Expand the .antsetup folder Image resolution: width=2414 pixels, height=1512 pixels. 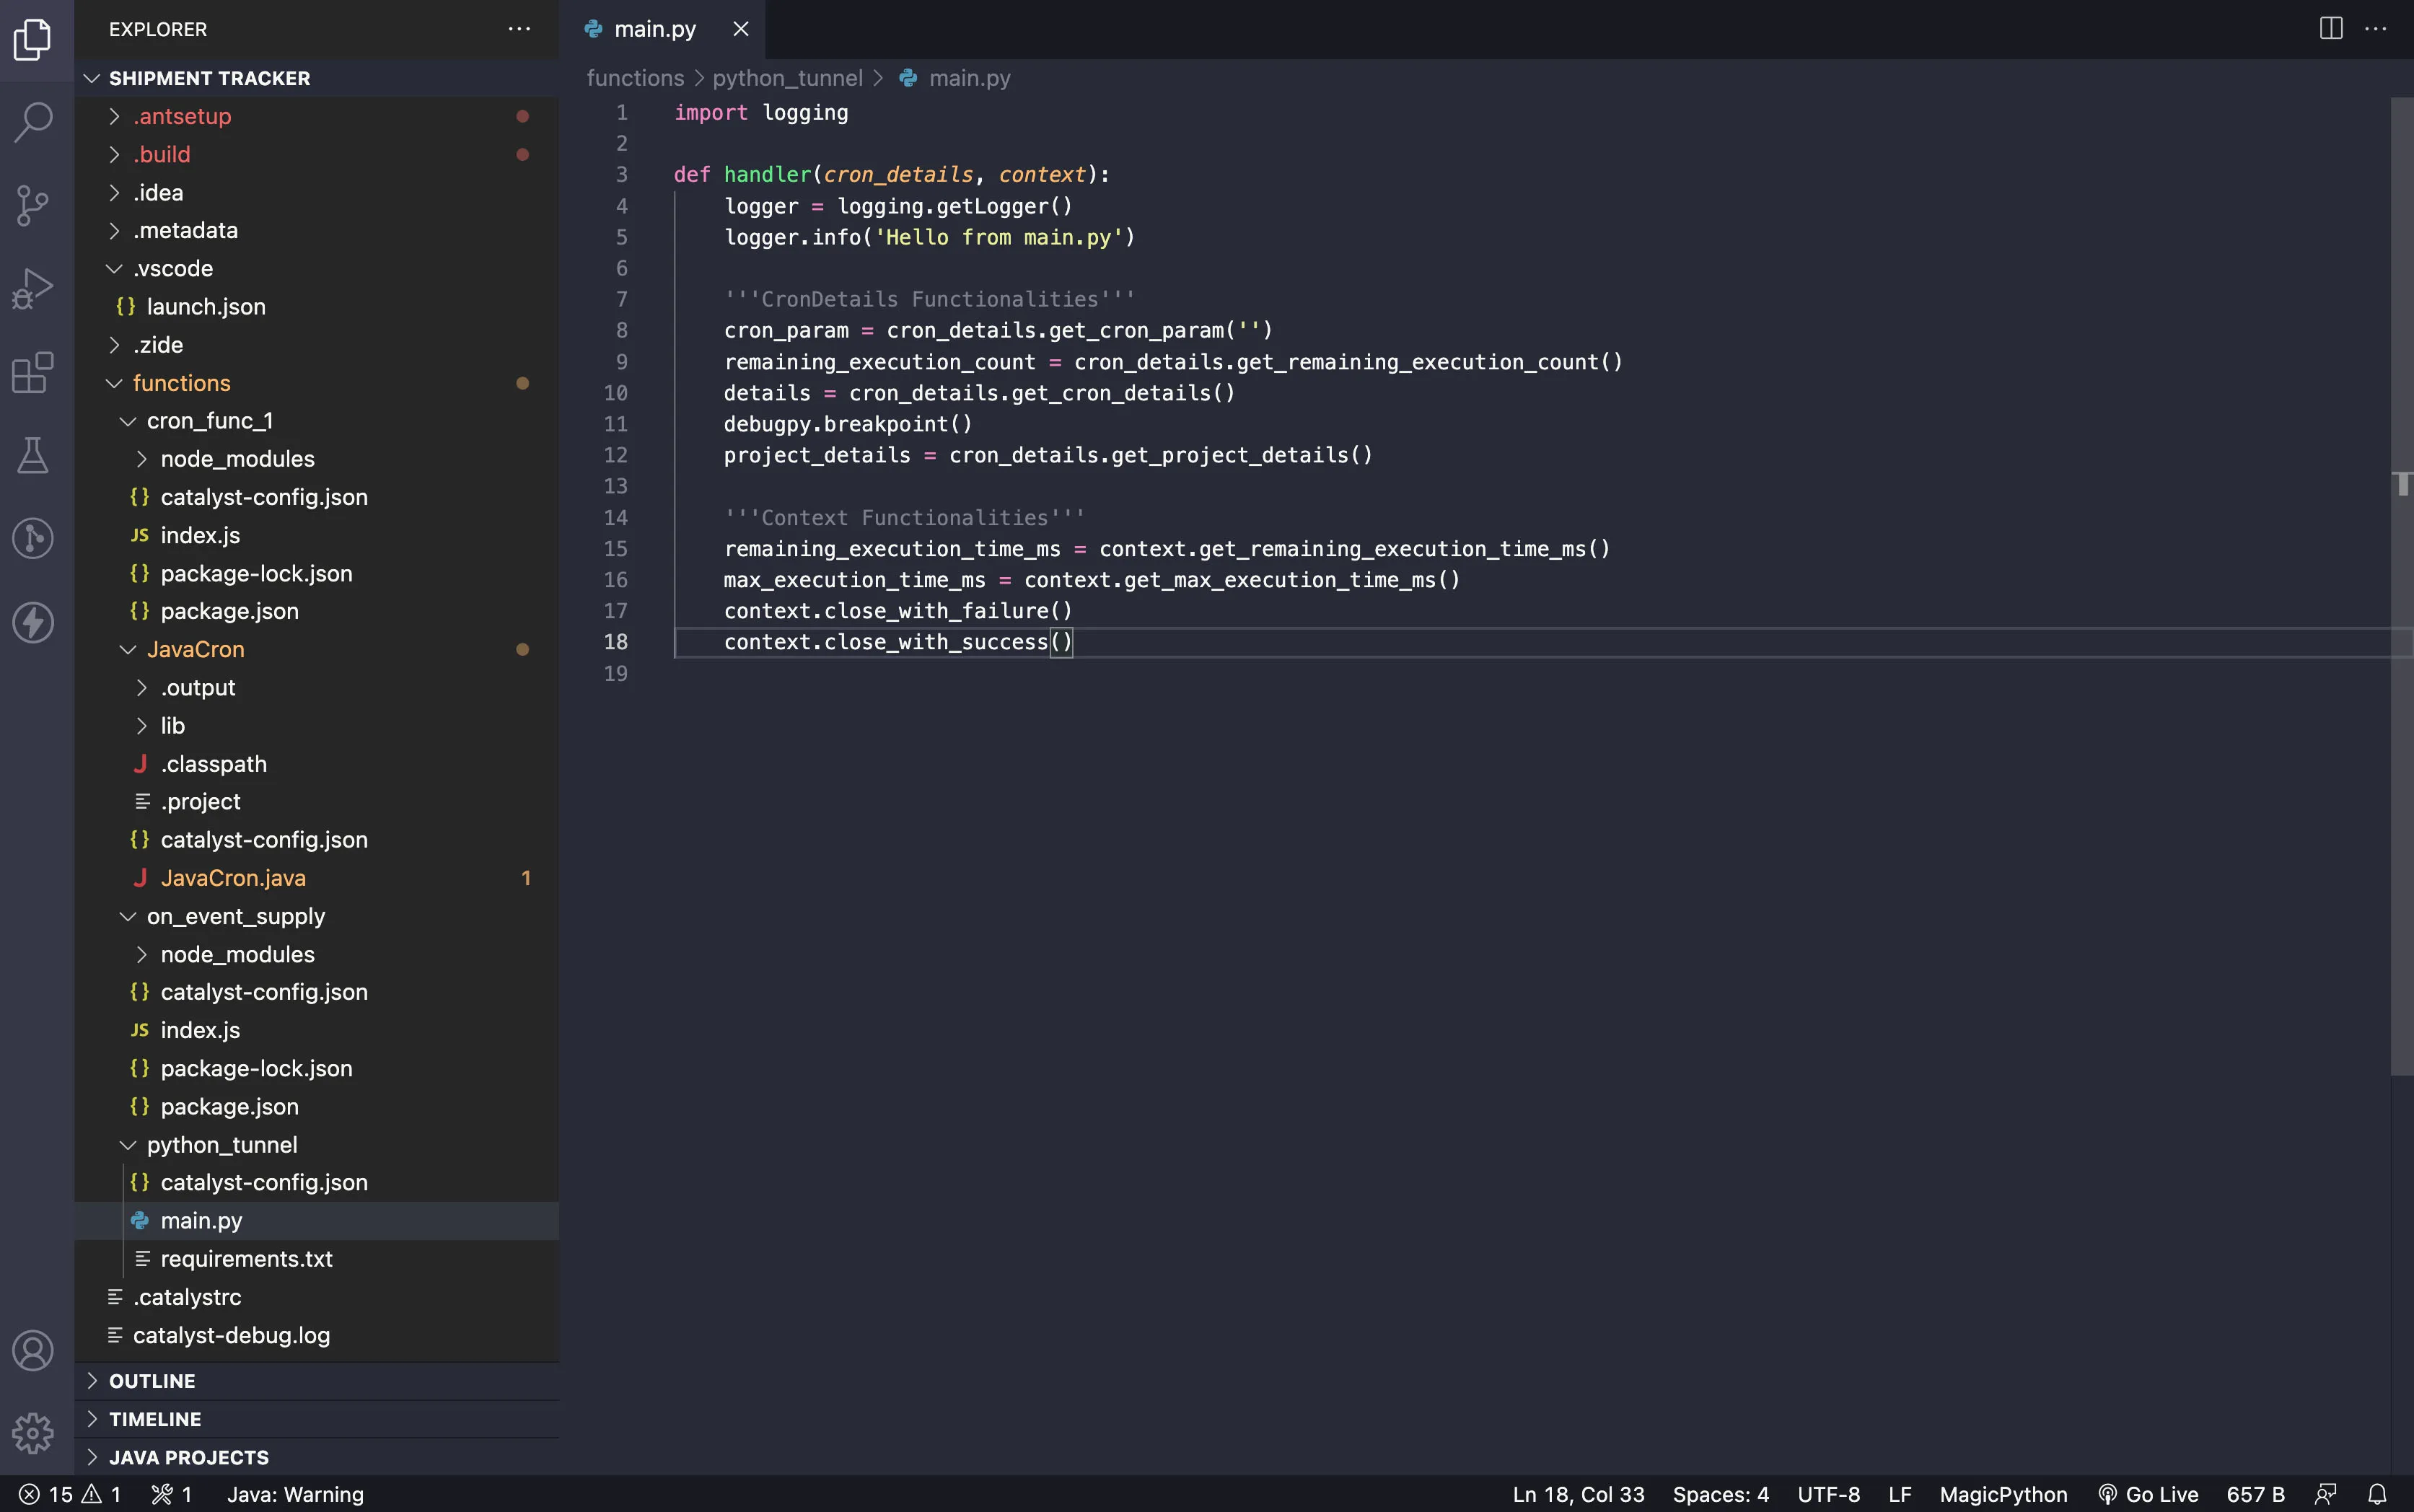pyautogui.click(x=316, y=116)
